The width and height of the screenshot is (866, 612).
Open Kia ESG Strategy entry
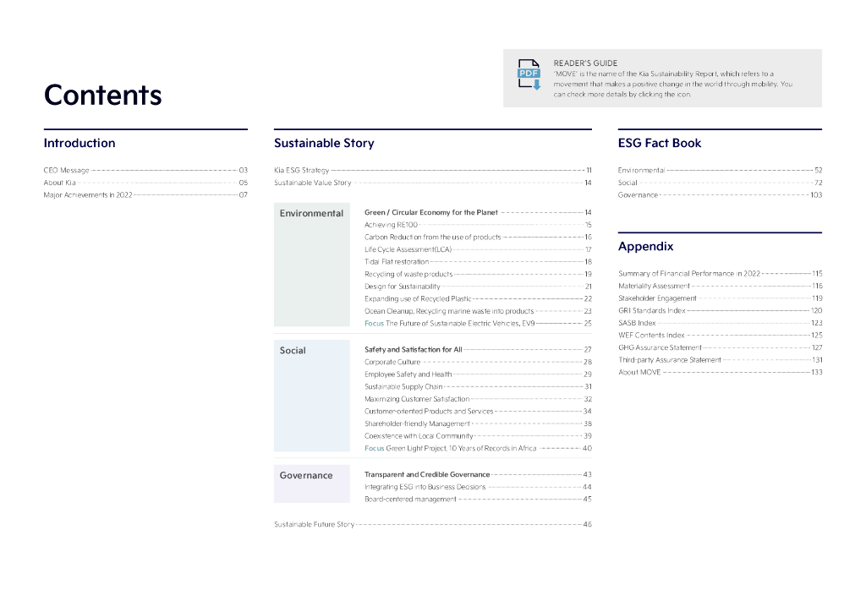click(x=433, y=171)
